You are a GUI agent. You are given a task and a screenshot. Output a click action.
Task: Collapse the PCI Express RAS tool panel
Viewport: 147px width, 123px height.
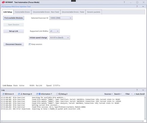[x=143, y=6]
